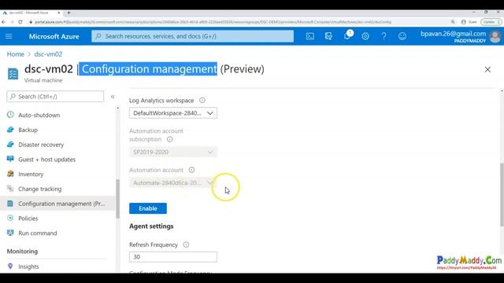Select Configuration management (Preview) menu item
This screenshot has height=283, width=504.
pyautogui.click(x=57, y=204)
